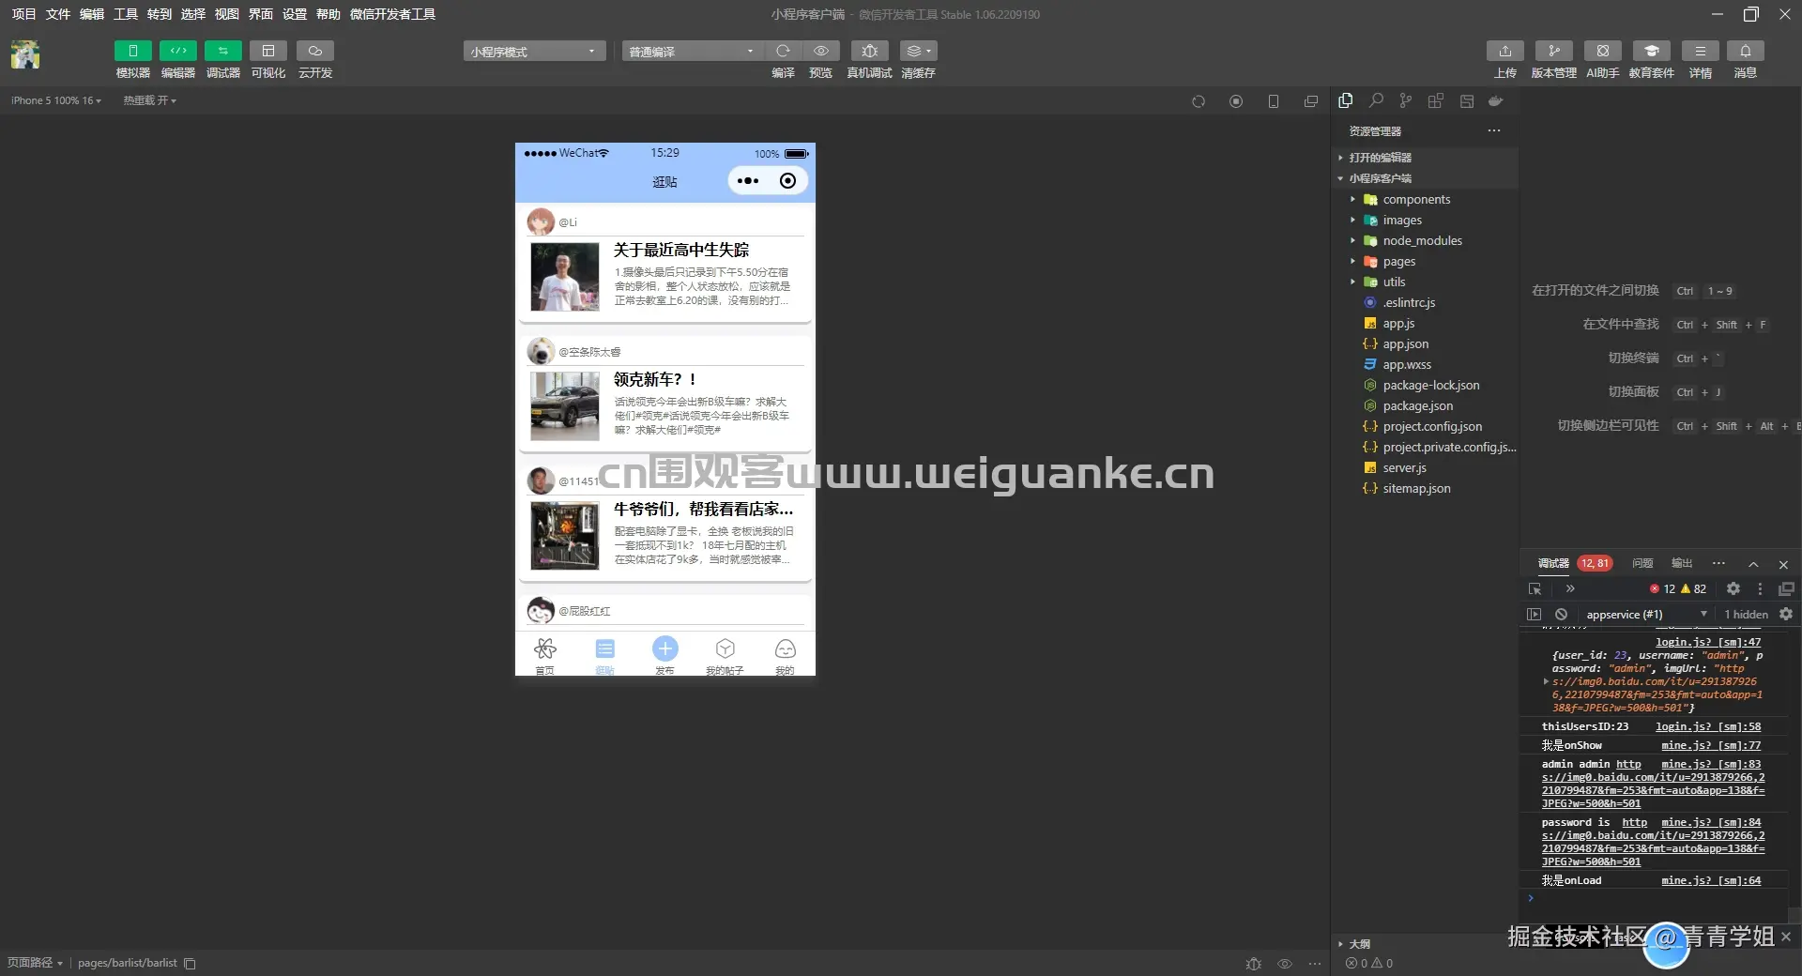Open the login.js? [sm]:47 link
Viewport: 1802px width, 976px height.
[x=1707, y=642]
